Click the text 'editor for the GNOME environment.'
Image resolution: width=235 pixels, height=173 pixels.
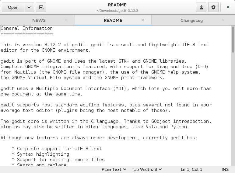pos(46,50)
